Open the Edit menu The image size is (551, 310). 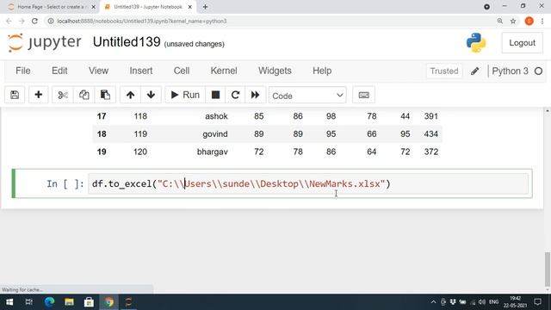tap(59, 71)
